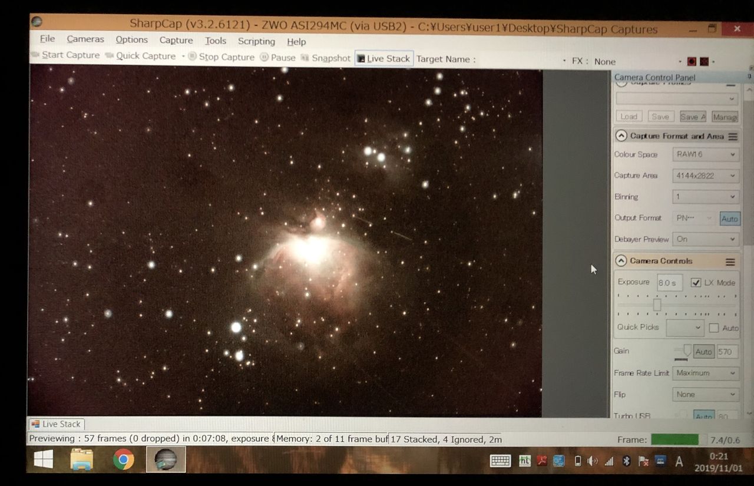Click the Gain slider handle
Screen dimensions: 754x486
tap(687, 350)
